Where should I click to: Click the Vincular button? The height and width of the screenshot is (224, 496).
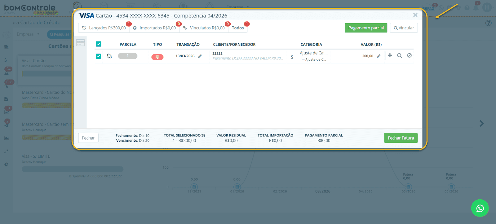pos(404,28)
